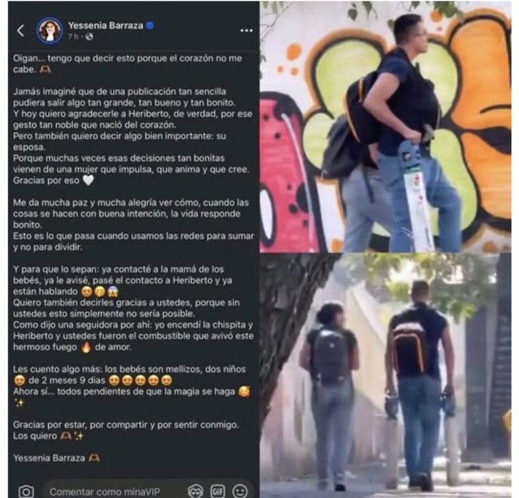Tap the fire emoji in hermoso fuego
The height and width of the screenshot is (498, 519).
86,347
